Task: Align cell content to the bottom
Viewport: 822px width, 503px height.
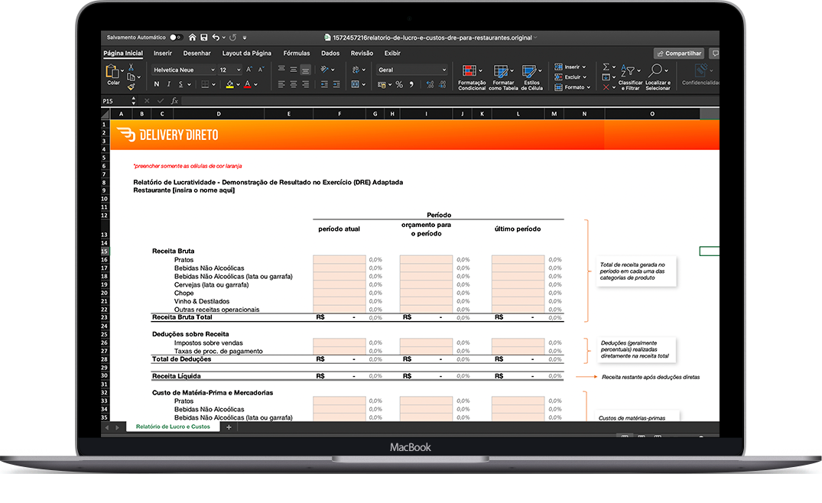Action: [x=306, y=69]
